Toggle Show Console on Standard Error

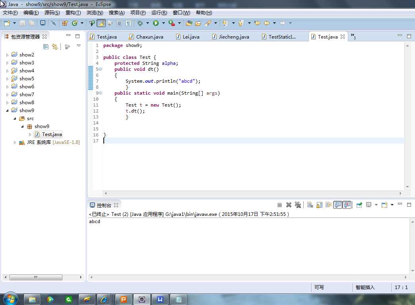[x=347, y=205]
